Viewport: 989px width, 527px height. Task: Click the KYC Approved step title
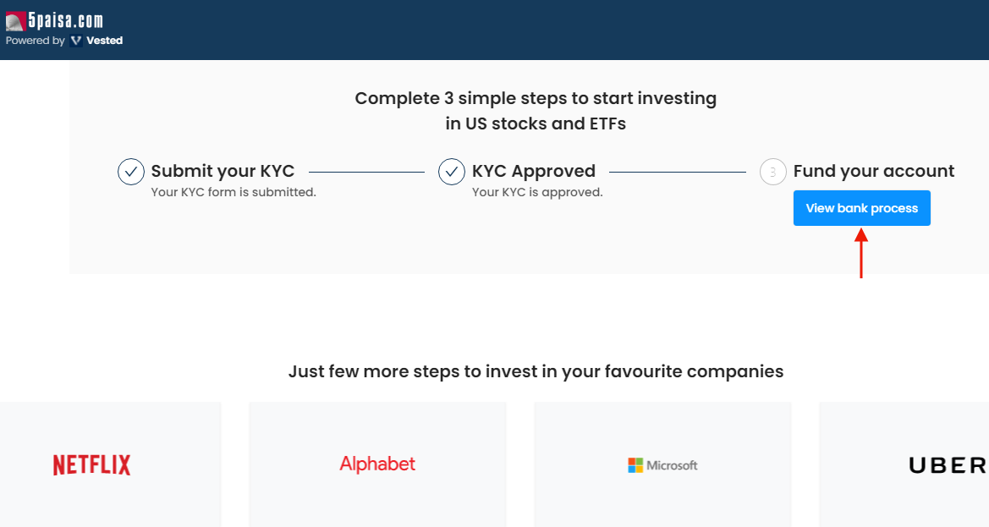click(534, 171)
